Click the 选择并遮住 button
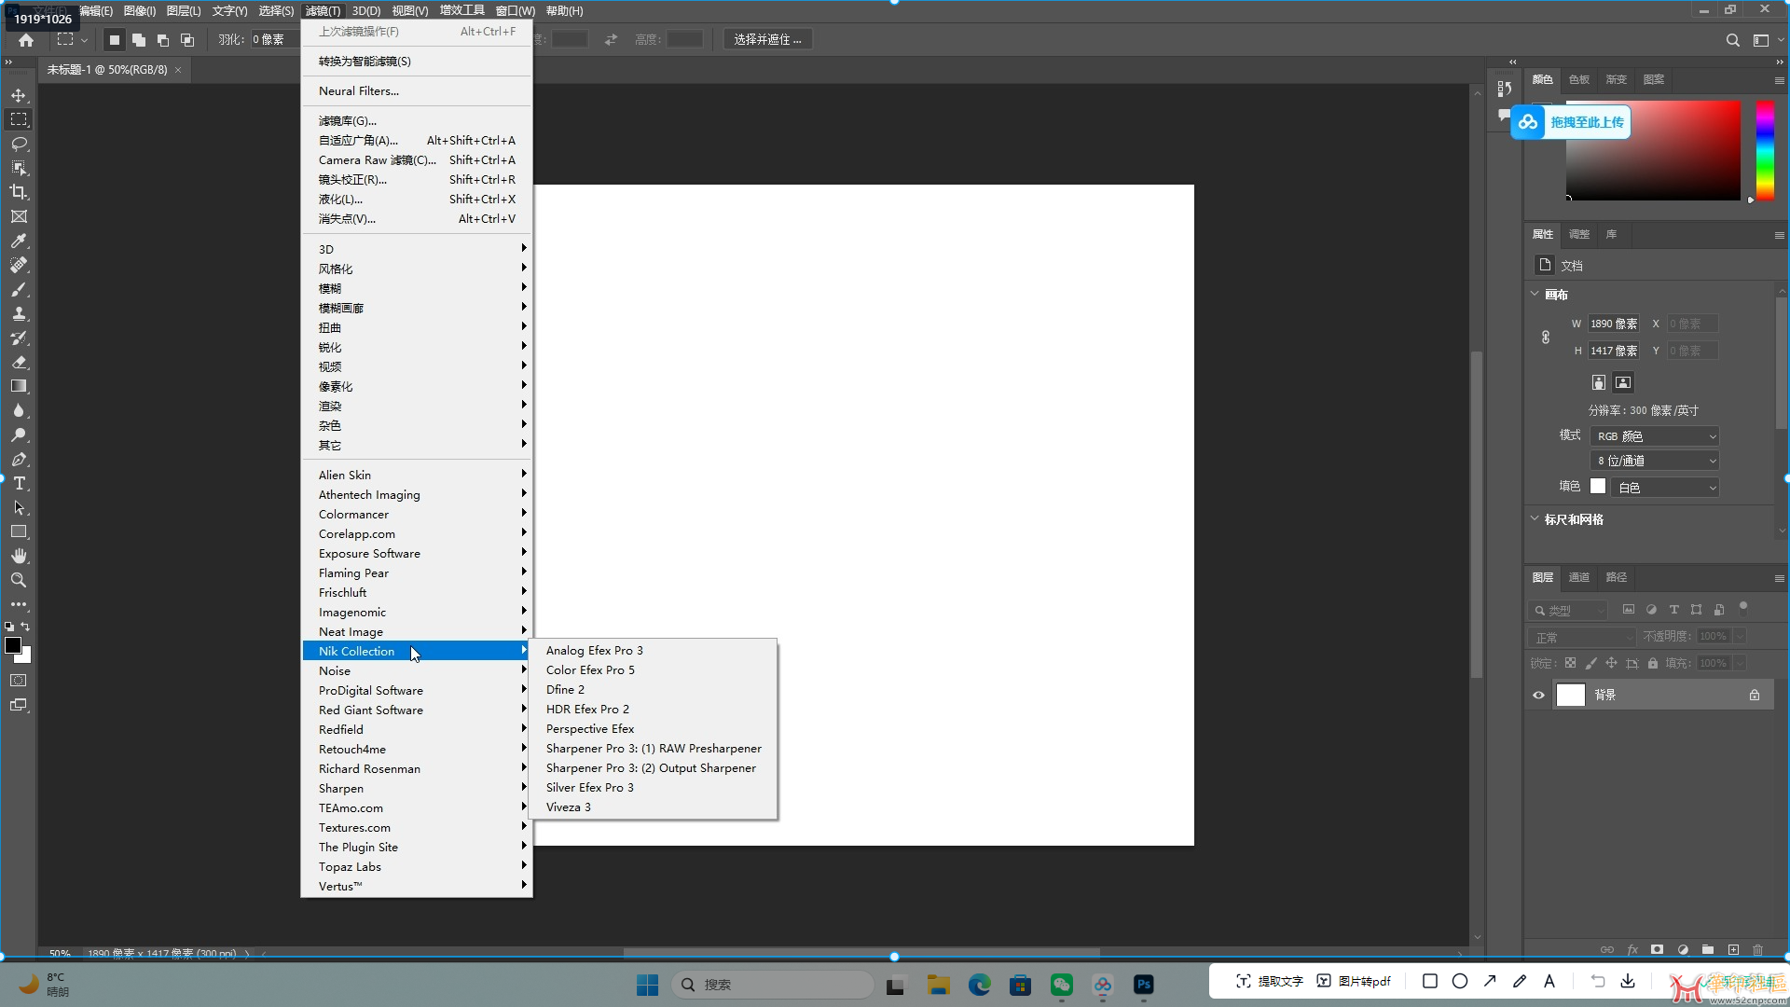The width and height of the screenshot is (1790, 1007). [767, 38]
